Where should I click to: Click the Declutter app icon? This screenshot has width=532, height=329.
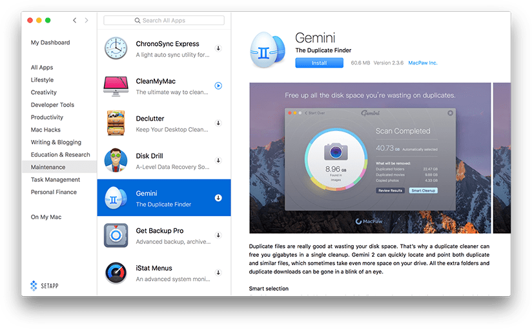116,123
